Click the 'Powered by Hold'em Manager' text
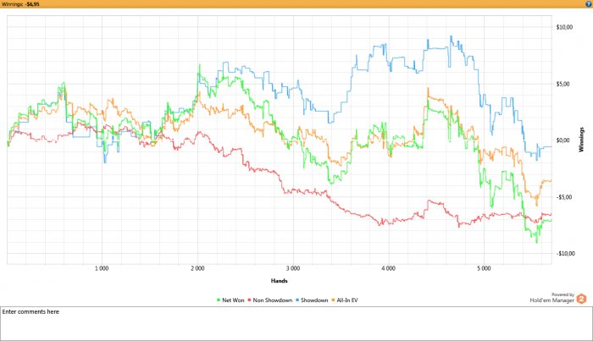This screenshot has height=341, width=593. (552, 298)
